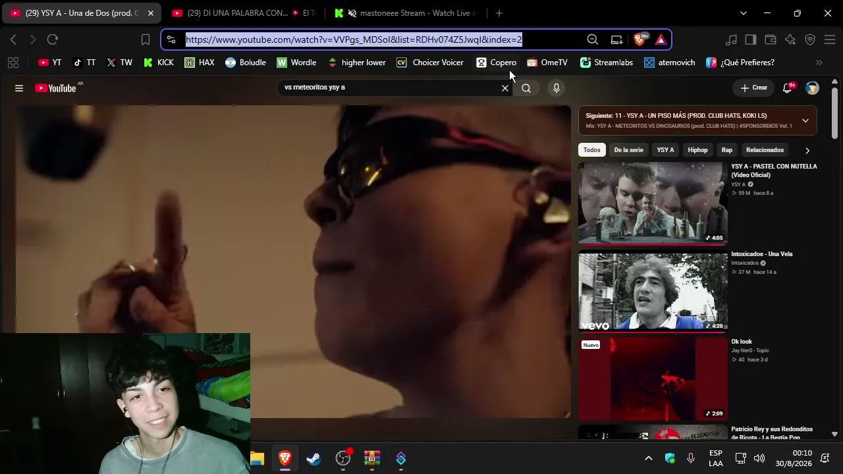Show hidden system tray icons

(x=649, y=458)
